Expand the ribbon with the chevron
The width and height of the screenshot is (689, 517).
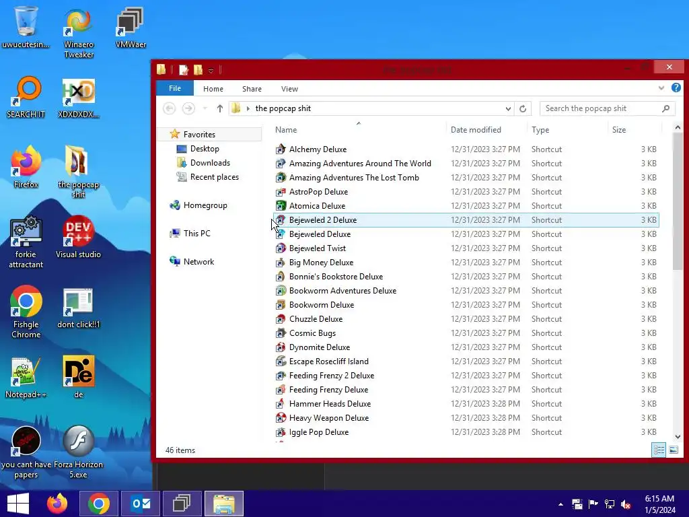661,88
